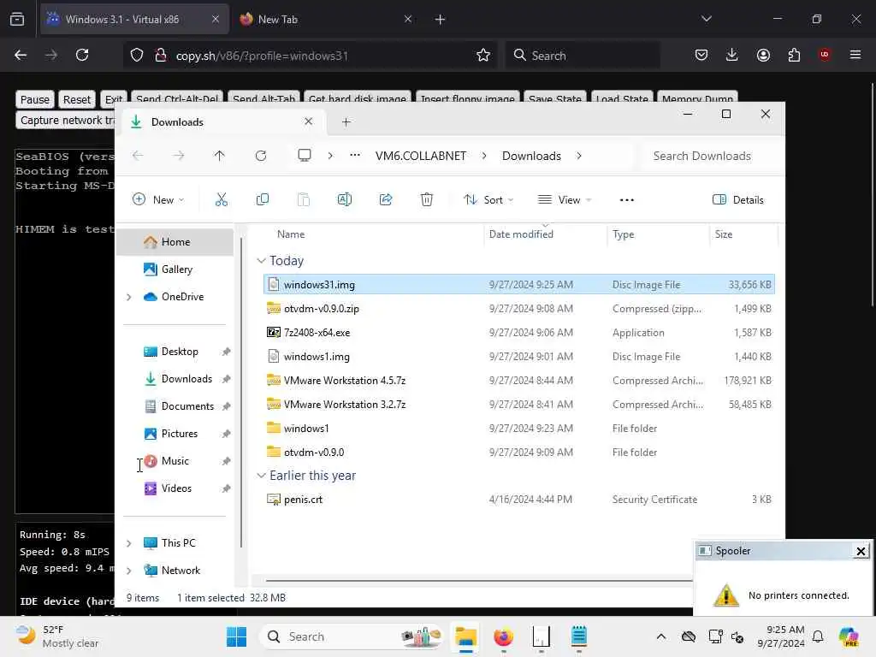Click the Pause button on the emulator page
The image size is (876, 657).
[x=34, y=99]
